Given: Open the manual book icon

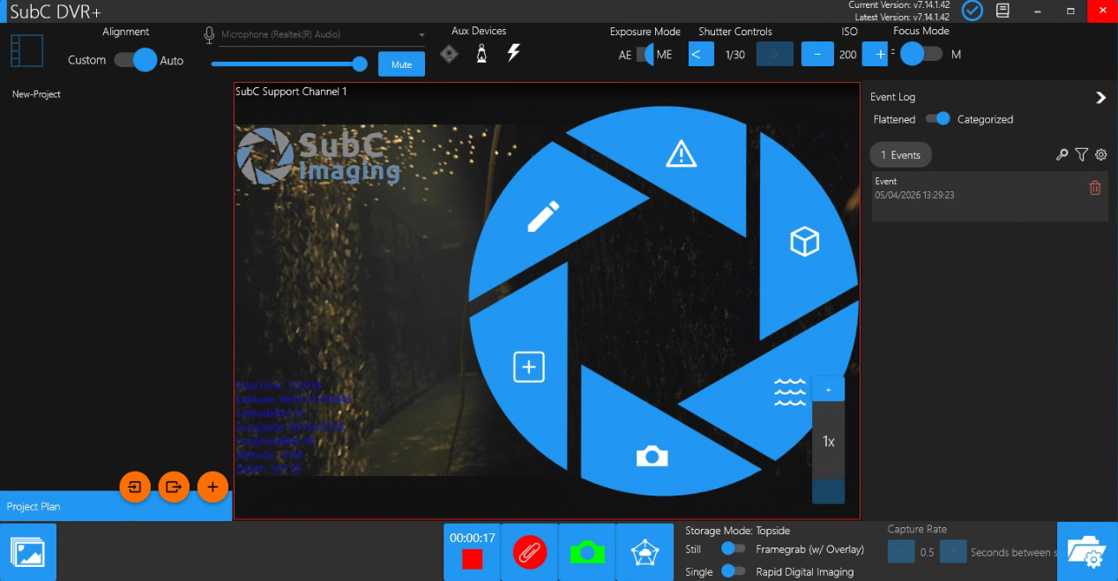Looking at the screenshot, I should [1002, 11].
